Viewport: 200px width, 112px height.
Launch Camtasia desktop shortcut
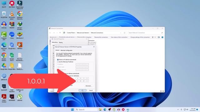point(4,36)
